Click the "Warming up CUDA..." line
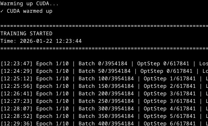Image resolution: width=208 pixels, height=126 pixels. coord(29,4)
